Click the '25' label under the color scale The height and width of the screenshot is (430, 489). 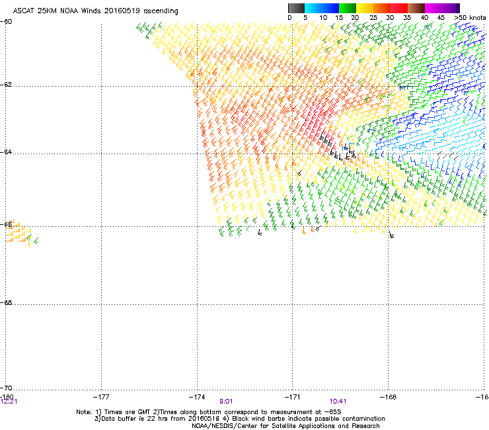(x=373, y=18)
